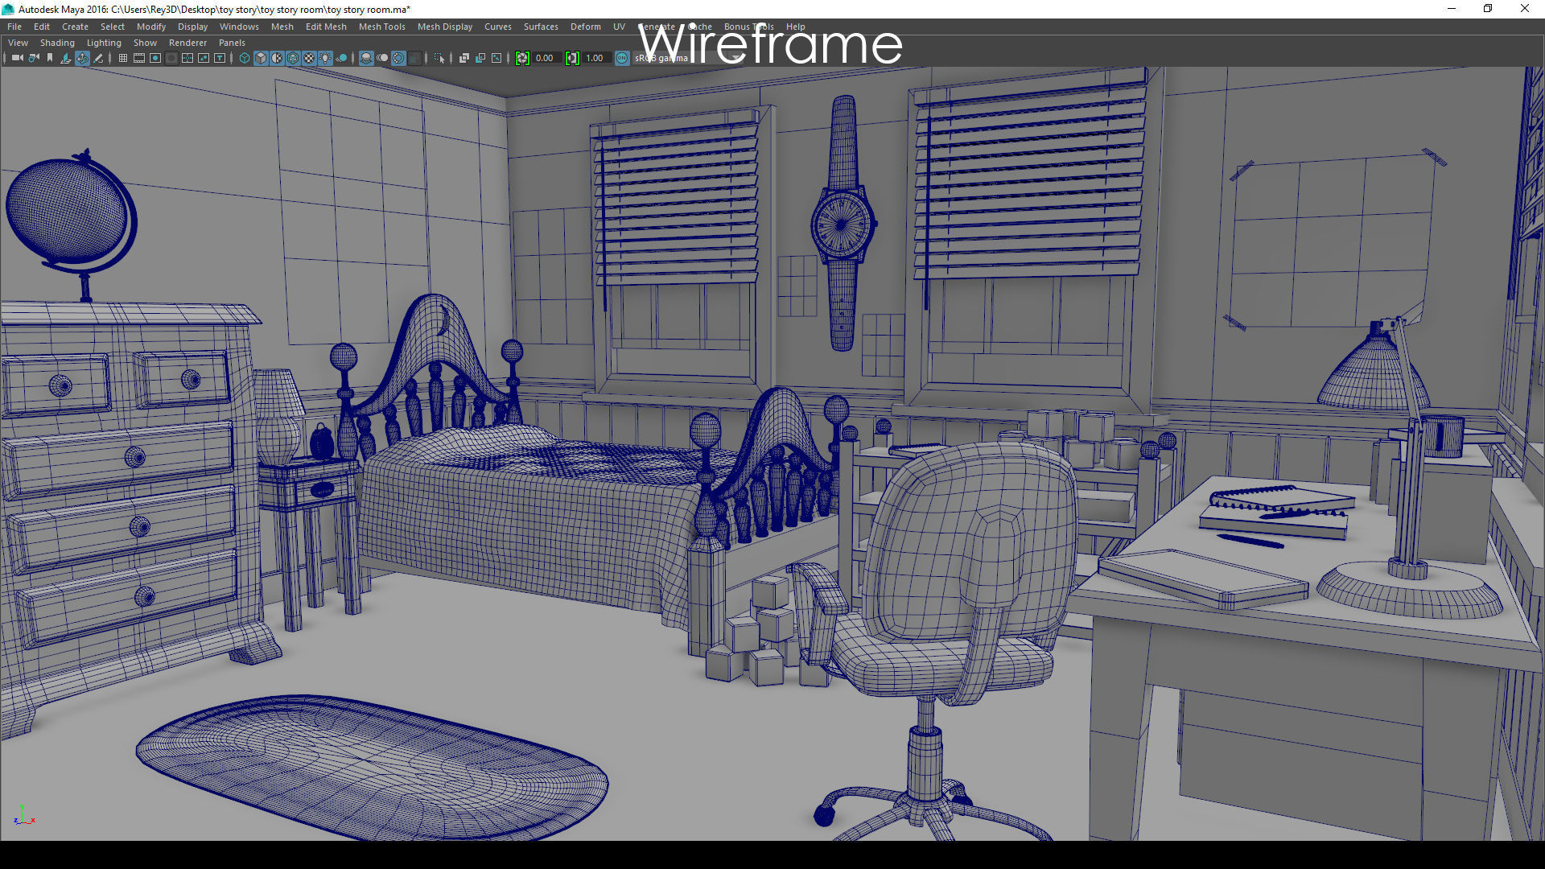
Task: Open the Windows menu
Action: (x=240, y=27)
